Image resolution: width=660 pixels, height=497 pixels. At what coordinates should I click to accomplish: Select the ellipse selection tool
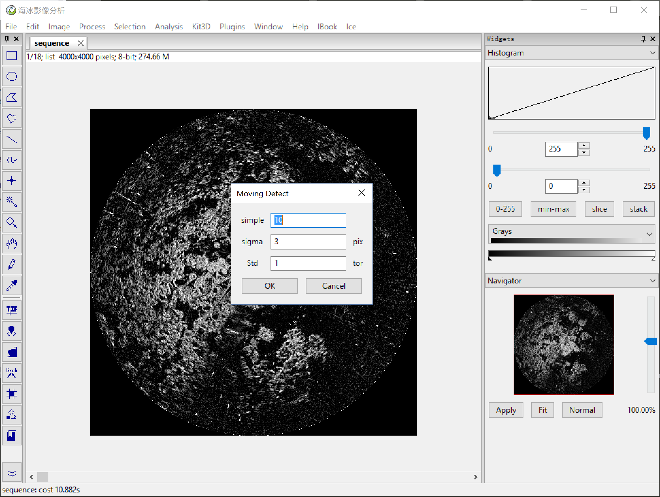coord(12,77)
